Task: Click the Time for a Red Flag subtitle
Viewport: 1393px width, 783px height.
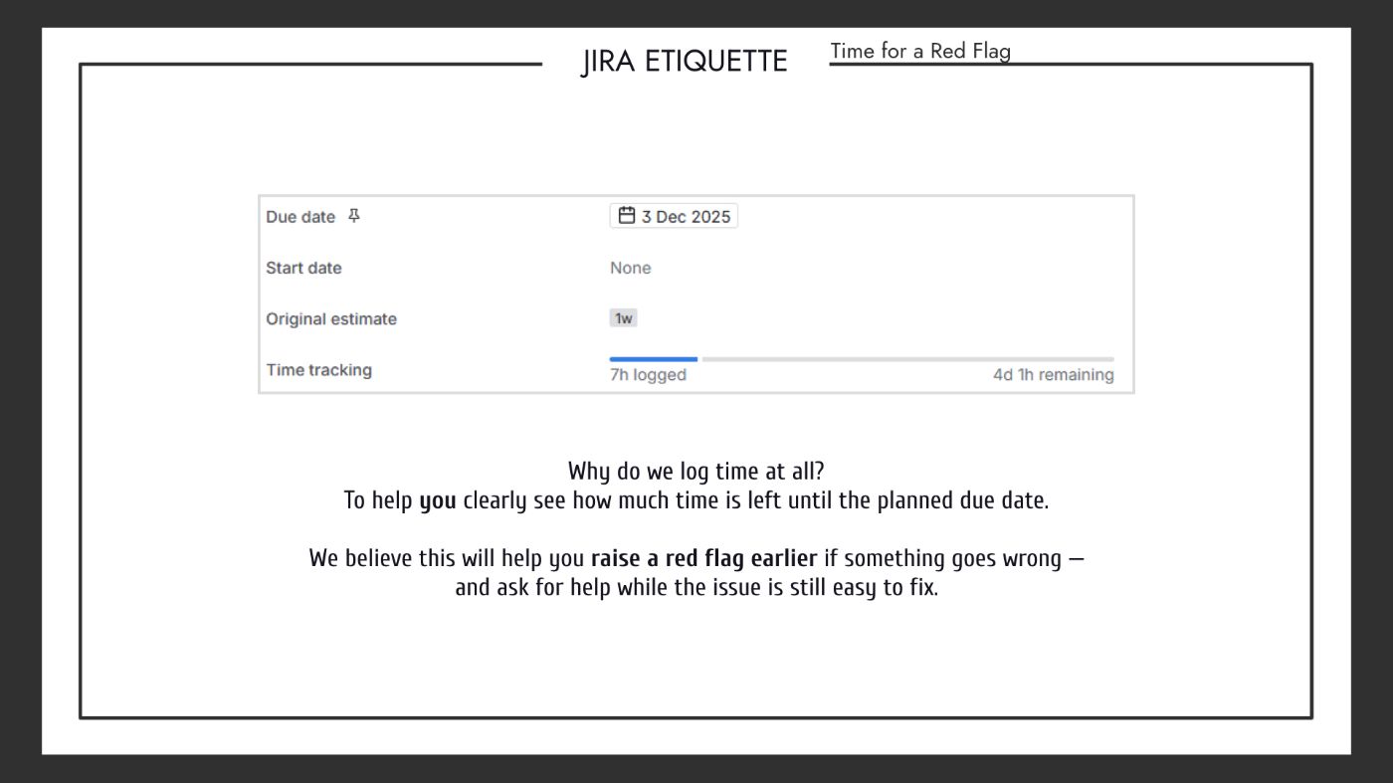Action: 919,51
